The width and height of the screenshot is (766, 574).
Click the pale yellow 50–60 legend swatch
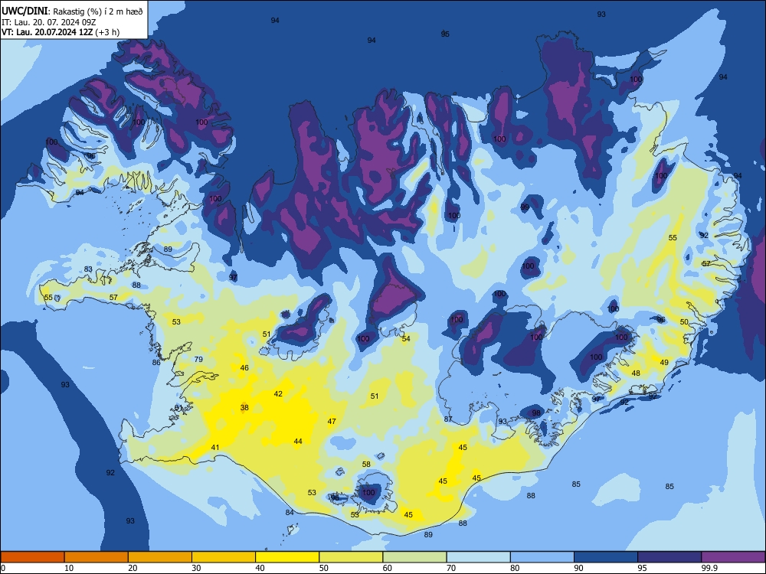click(351, 557)
